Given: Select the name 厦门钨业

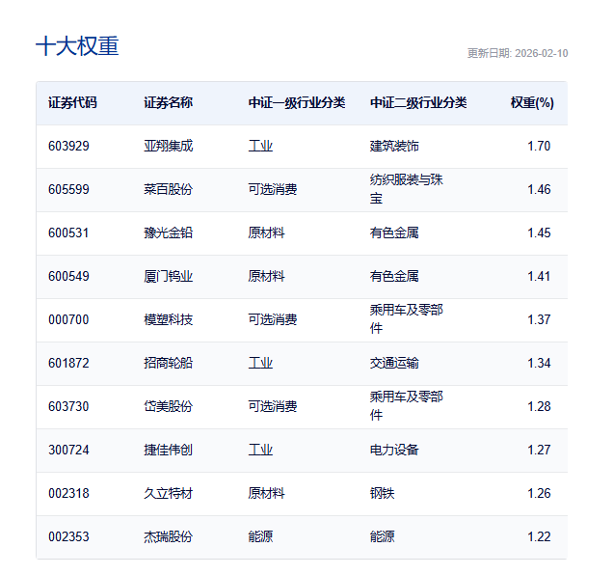Looking at the screenshot, I should (x=168, y=276).
